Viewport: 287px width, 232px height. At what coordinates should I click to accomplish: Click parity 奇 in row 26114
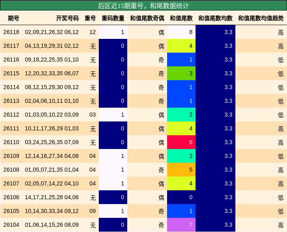coord(161,87)
